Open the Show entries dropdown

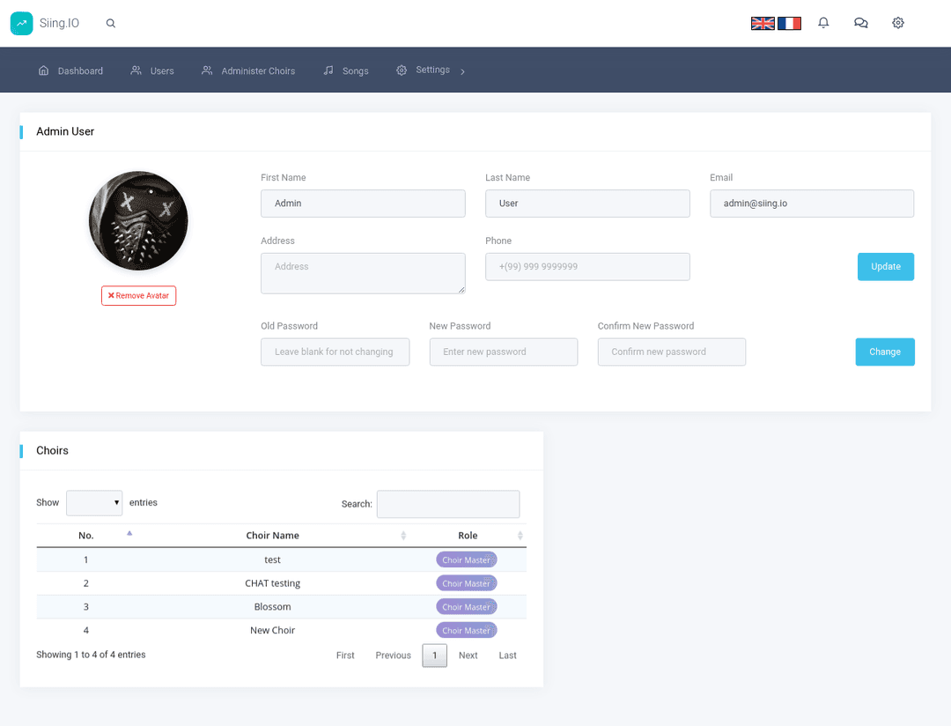coord(94,502)
